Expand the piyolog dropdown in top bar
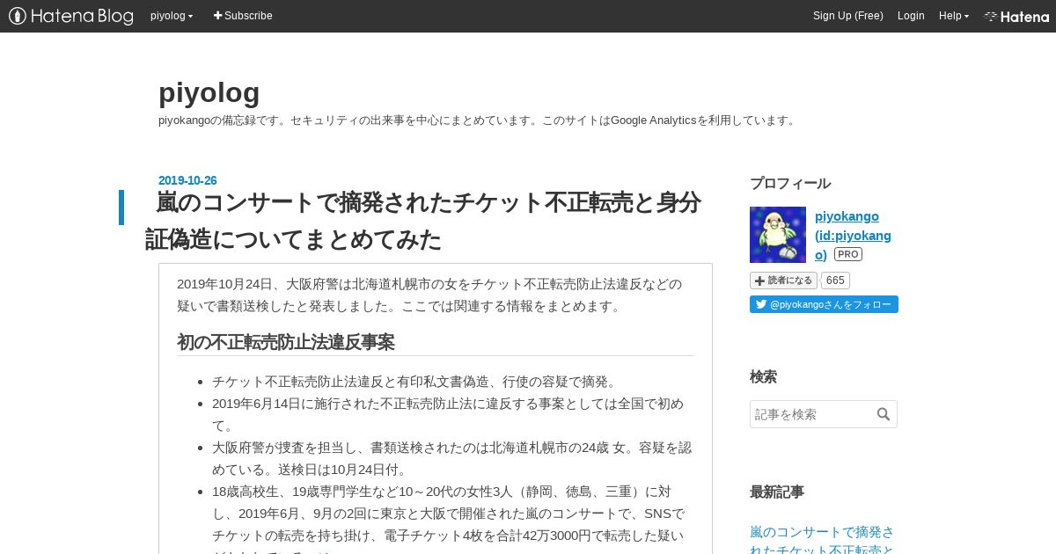This screenshot has height=554, width=1056. click(x=172, y=16)
